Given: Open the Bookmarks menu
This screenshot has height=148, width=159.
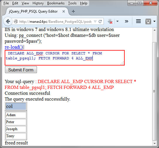Looking at the screenshot, I should pyautogui.click(x=56, y=3).
